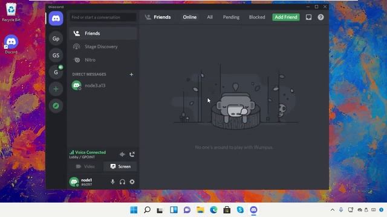
Task: Turn on Video in the voice panel
Action: pyautogui.click(x=85, y=166)
